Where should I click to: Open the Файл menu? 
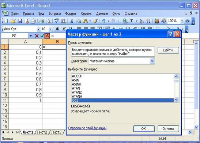tap(15, 14)
